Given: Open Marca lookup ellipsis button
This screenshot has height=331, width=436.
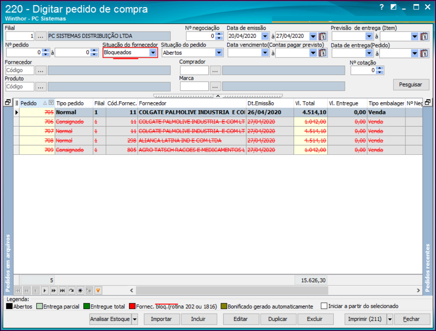Looking at the screenshot, I should pyautogui.click(x=215, y=87).
